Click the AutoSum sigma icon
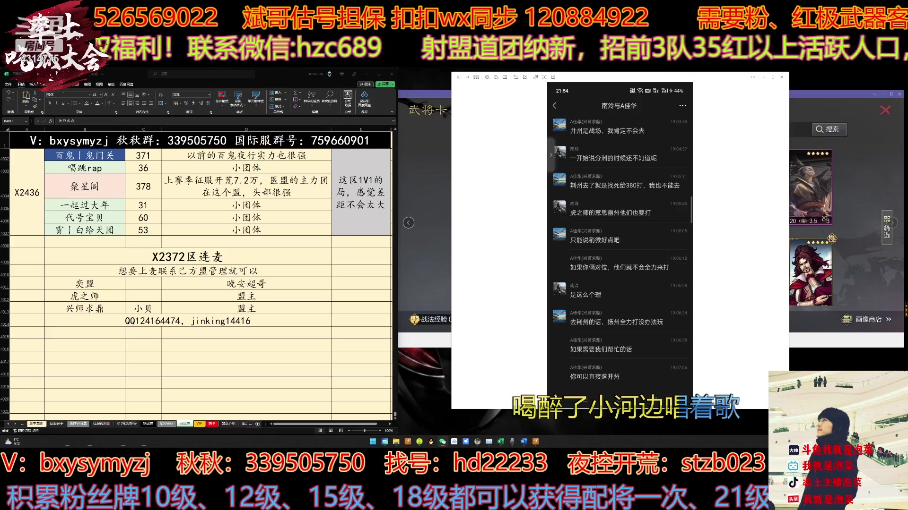The image size is (908, 510). point(295,93)
